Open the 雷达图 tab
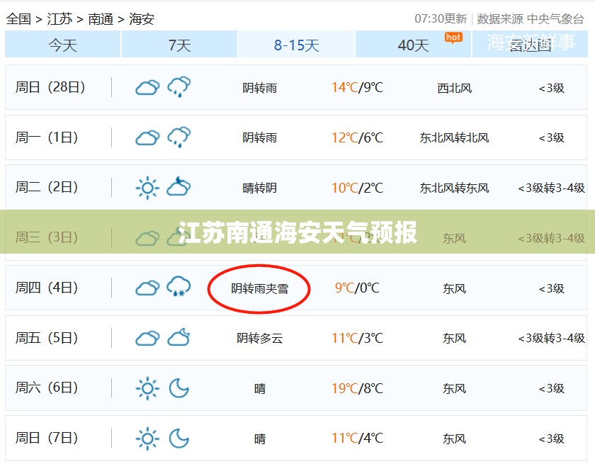The width and height of the screenshot is (595, 464). [x=530, y=45]
